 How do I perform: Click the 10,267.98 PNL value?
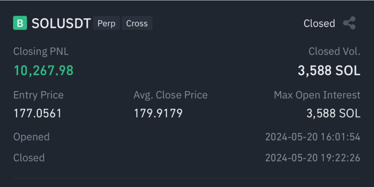43,71
